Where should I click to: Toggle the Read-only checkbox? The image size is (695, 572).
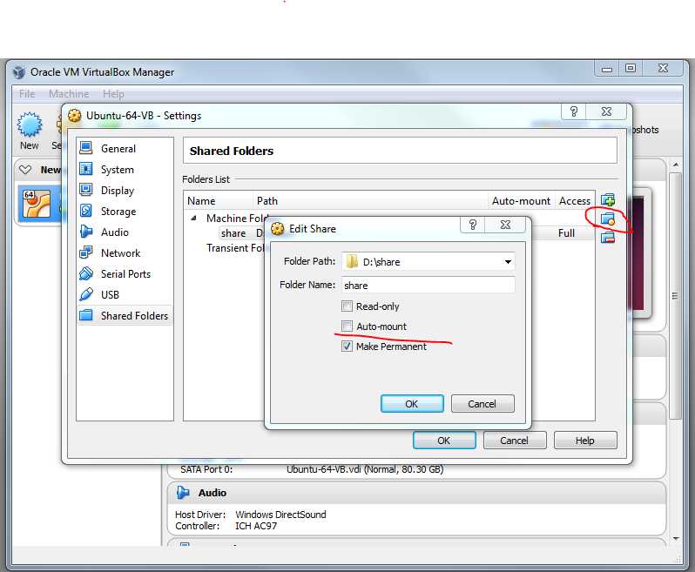pos(347,306)
